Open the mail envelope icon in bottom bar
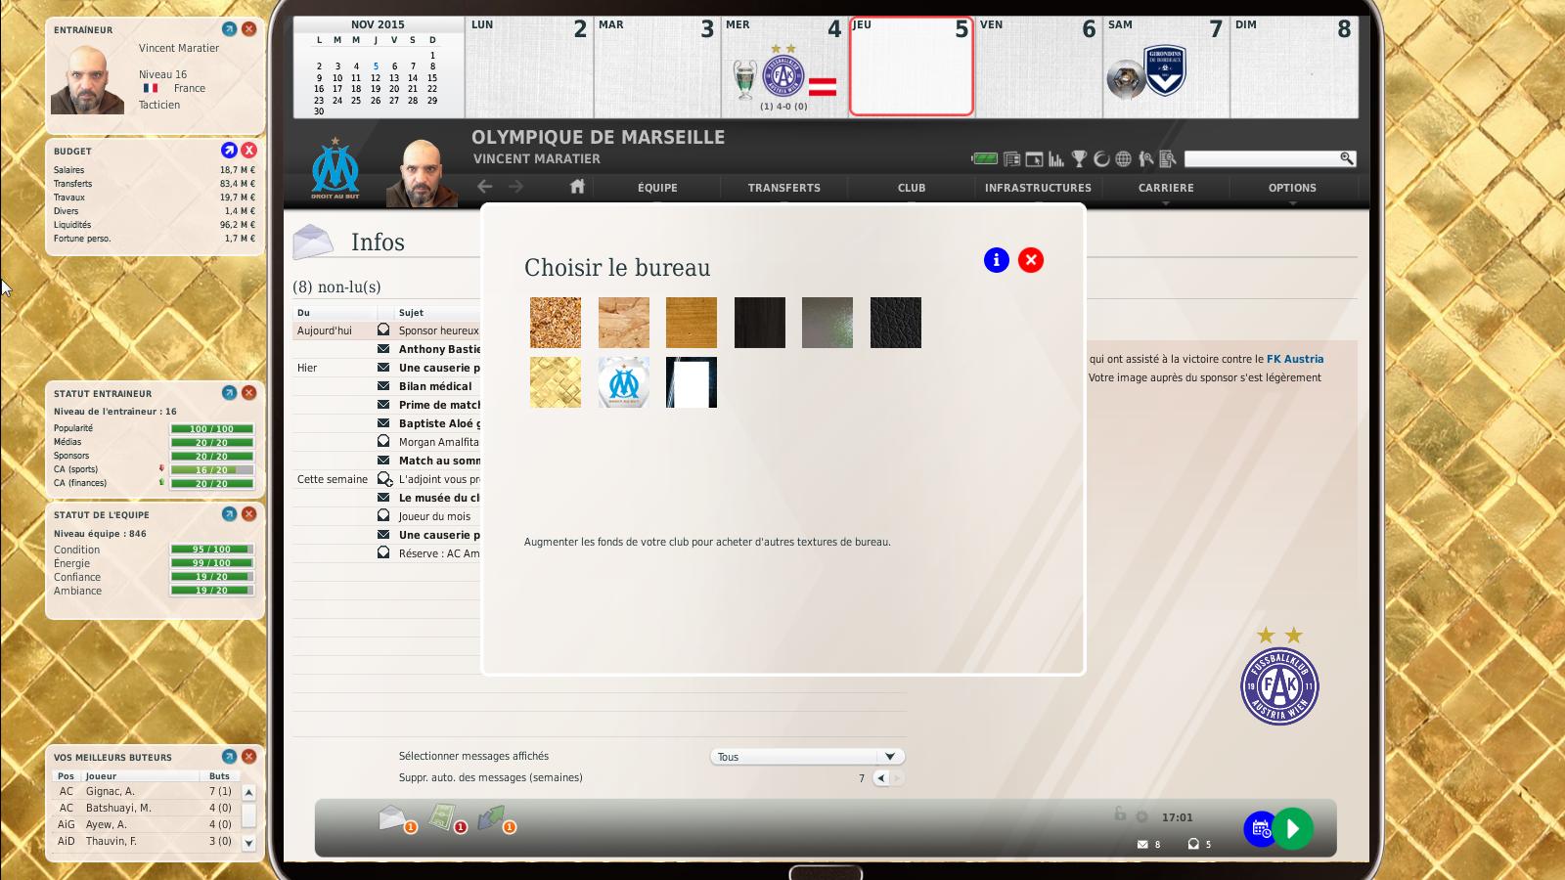The width and height of the screenshot is (1565, 880). 392,816
